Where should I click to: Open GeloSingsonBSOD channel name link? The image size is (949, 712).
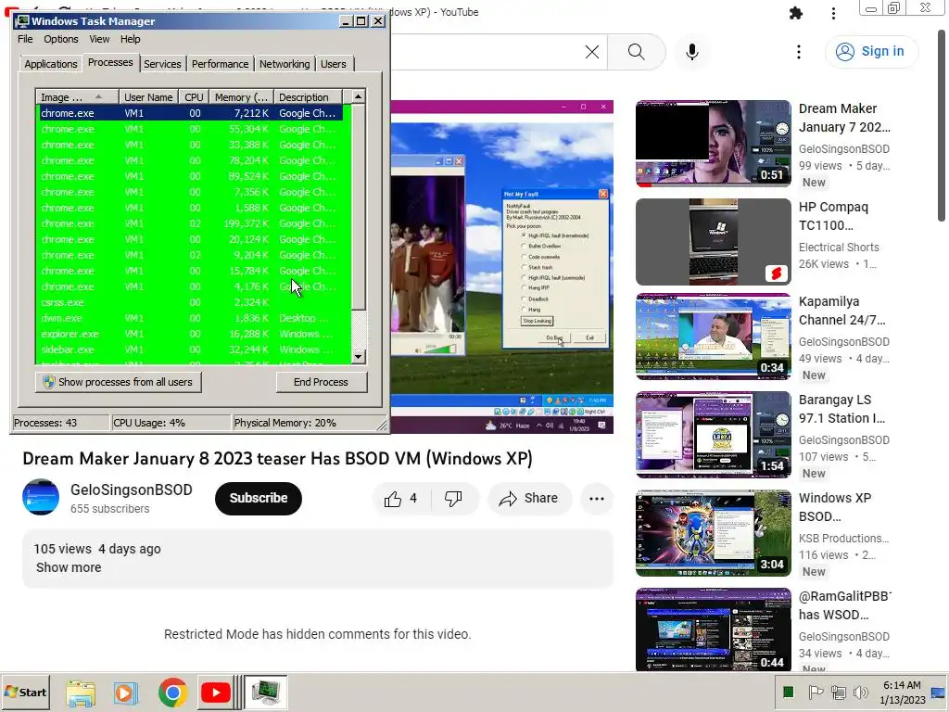(132, 489)
